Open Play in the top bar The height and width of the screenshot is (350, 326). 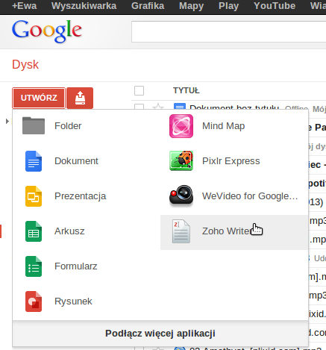[x=228, y=6]
